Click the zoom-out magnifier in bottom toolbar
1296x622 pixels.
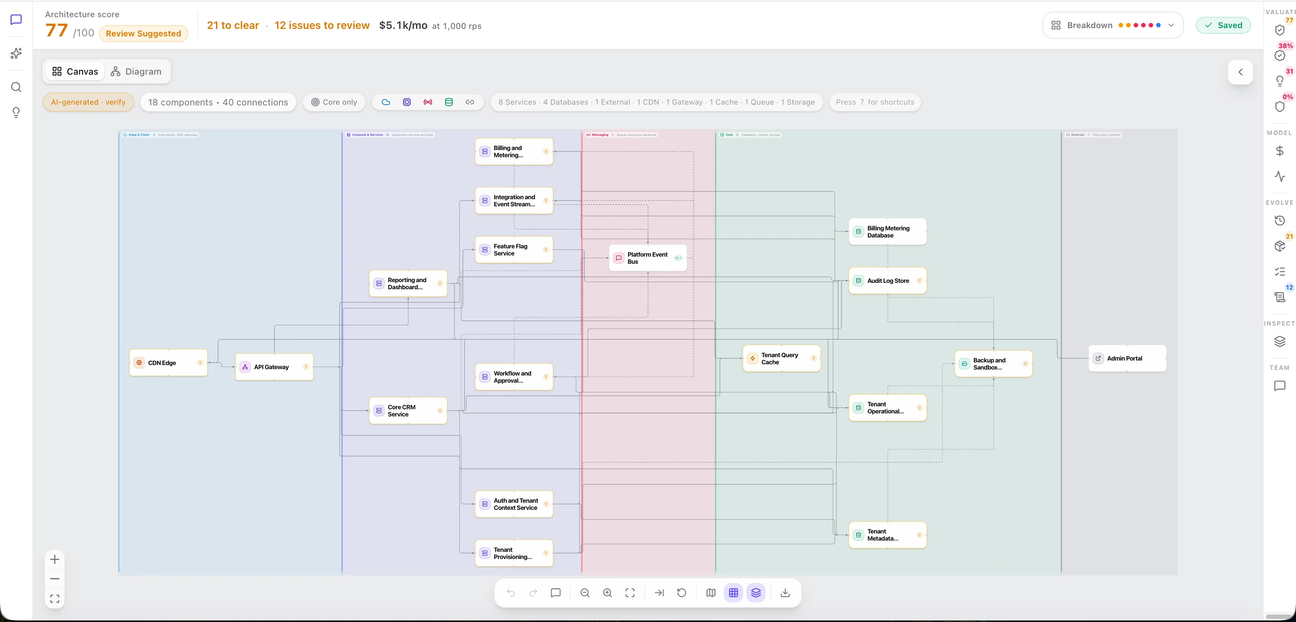(x=585, y=593)
